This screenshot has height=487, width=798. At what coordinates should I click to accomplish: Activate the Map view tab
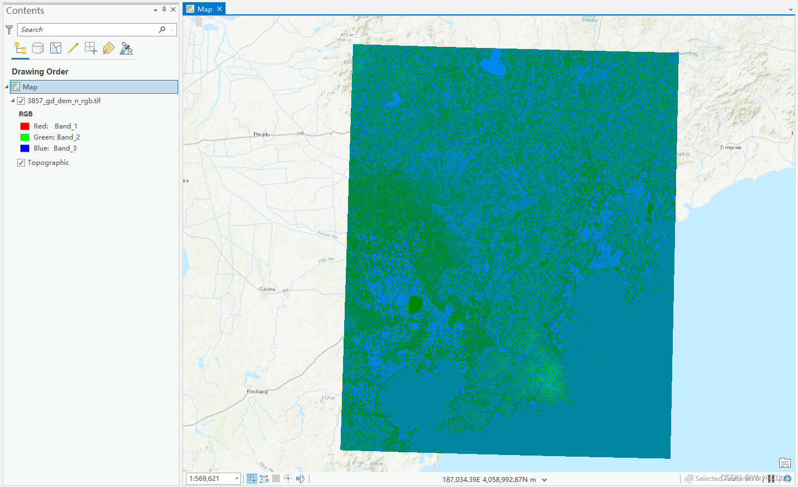(205, 9)
